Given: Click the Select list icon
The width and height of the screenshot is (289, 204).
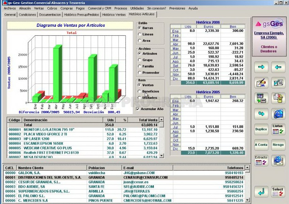Looking at the screenshot, I should 278,192.
